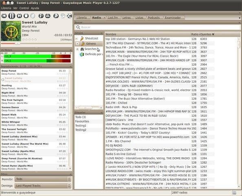242x196 pixels.
Task: Expand the Searches tree node
Action: point(77,49)
